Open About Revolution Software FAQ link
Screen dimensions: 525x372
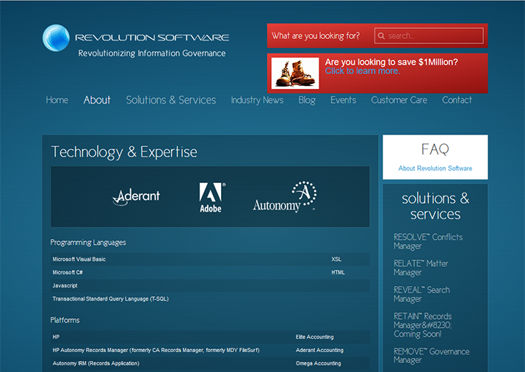tap(435, 168)
